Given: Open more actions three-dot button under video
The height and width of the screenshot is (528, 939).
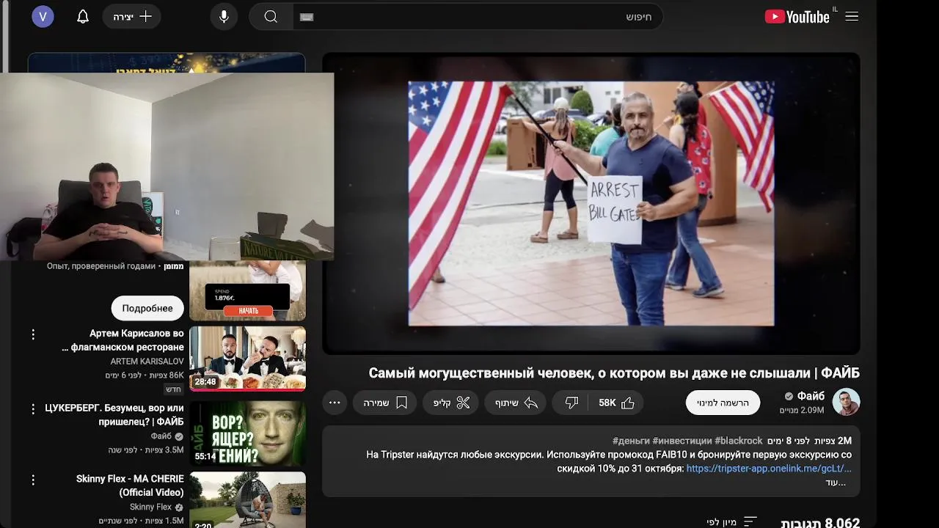Looking at the screenshot, I should click(335, 403).
